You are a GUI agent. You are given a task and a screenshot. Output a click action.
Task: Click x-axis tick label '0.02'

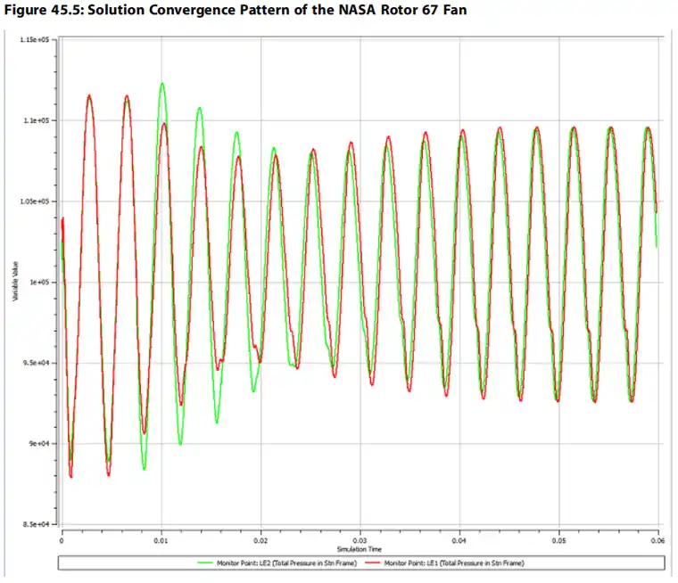coord(260,540)
